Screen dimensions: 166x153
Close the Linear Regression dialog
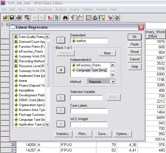click(141, 27)
